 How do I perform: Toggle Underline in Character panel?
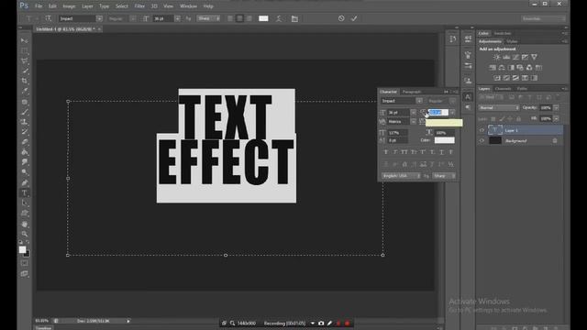click(x=442, y=152)
